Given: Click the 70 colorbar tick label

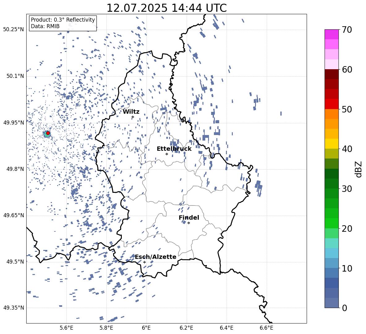Looking at the screenshot, I should pos(347,30).
